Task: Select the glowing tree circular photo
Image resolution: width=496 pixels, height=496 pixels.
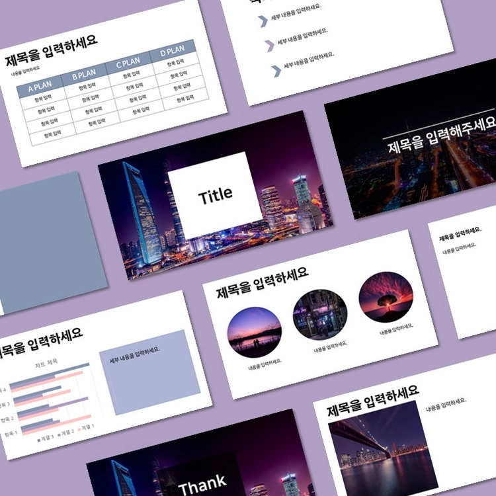Action: coord(386,297)
